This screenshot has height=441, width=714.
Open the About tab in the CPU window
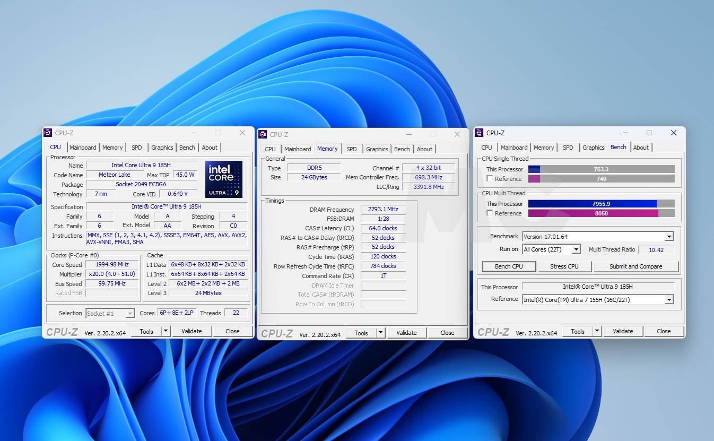click(210, 148)
